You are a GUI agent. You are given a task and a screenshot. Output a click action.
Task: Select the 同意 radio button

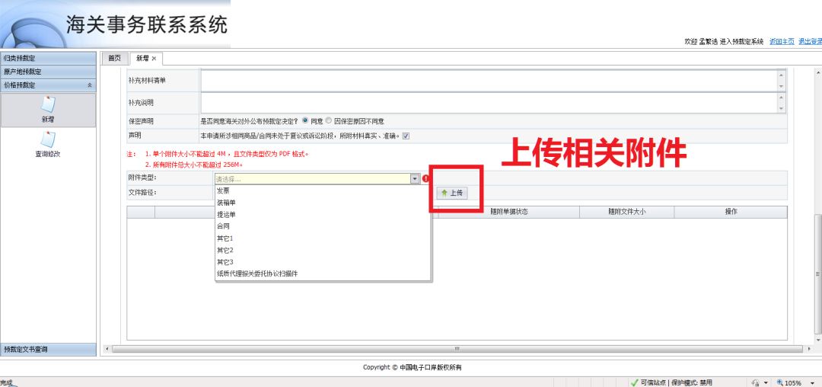click(x=305, y=120)
